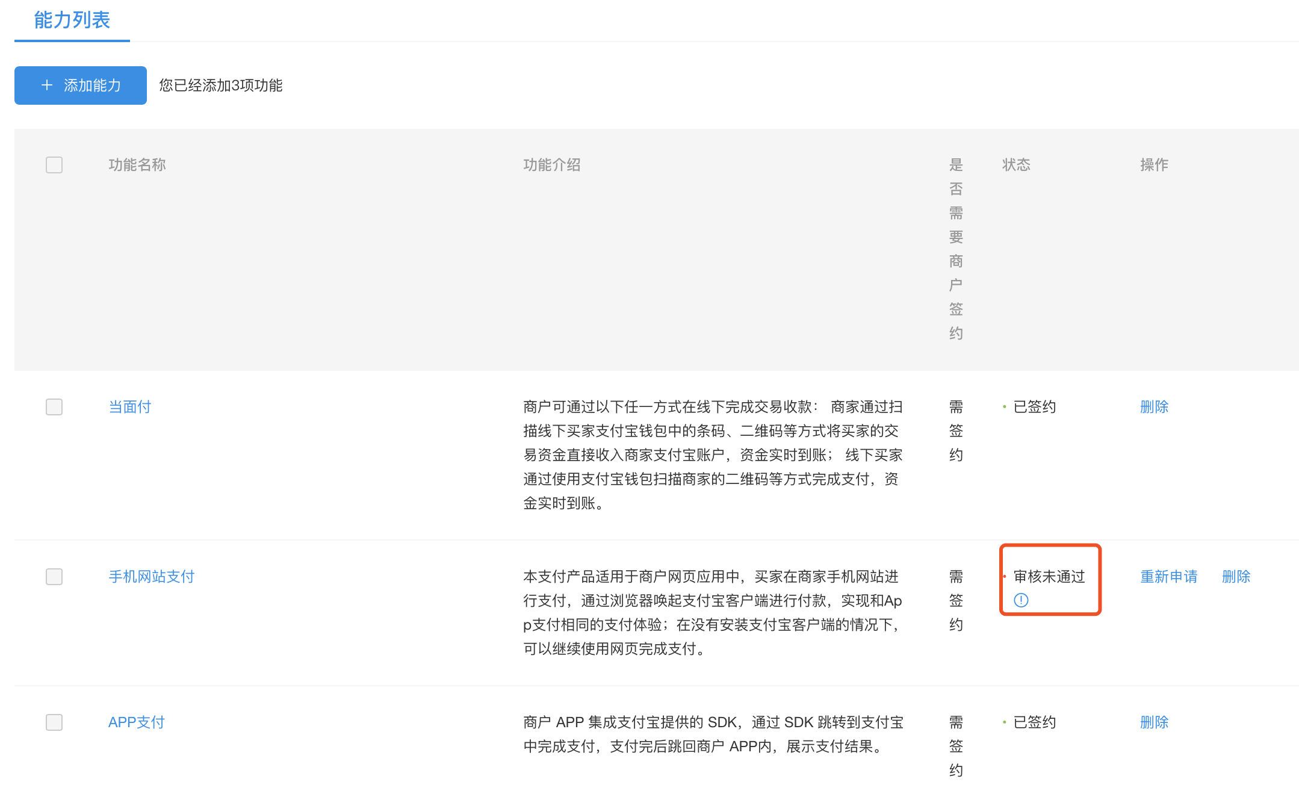Delete the 当面付 capability
This screenshot has width=1299, height=785.
pyautogui.click(x=1154, y=406)
